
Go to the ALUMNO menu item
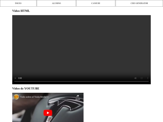(x=56, y=3)
